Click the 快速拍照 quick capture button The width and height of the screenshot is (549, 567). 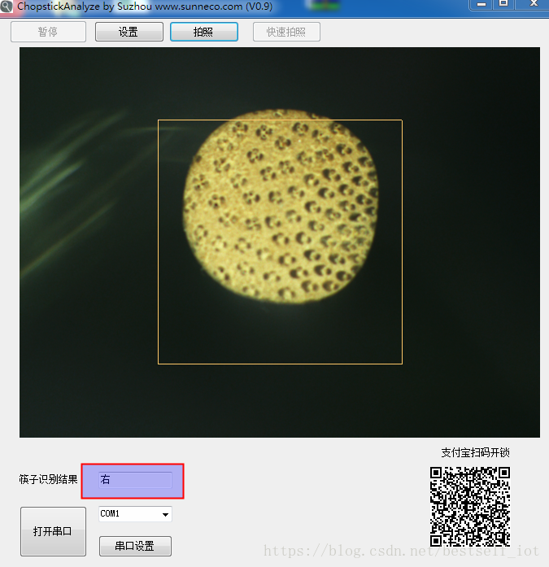pyautogui.click(x=286, y=32)
